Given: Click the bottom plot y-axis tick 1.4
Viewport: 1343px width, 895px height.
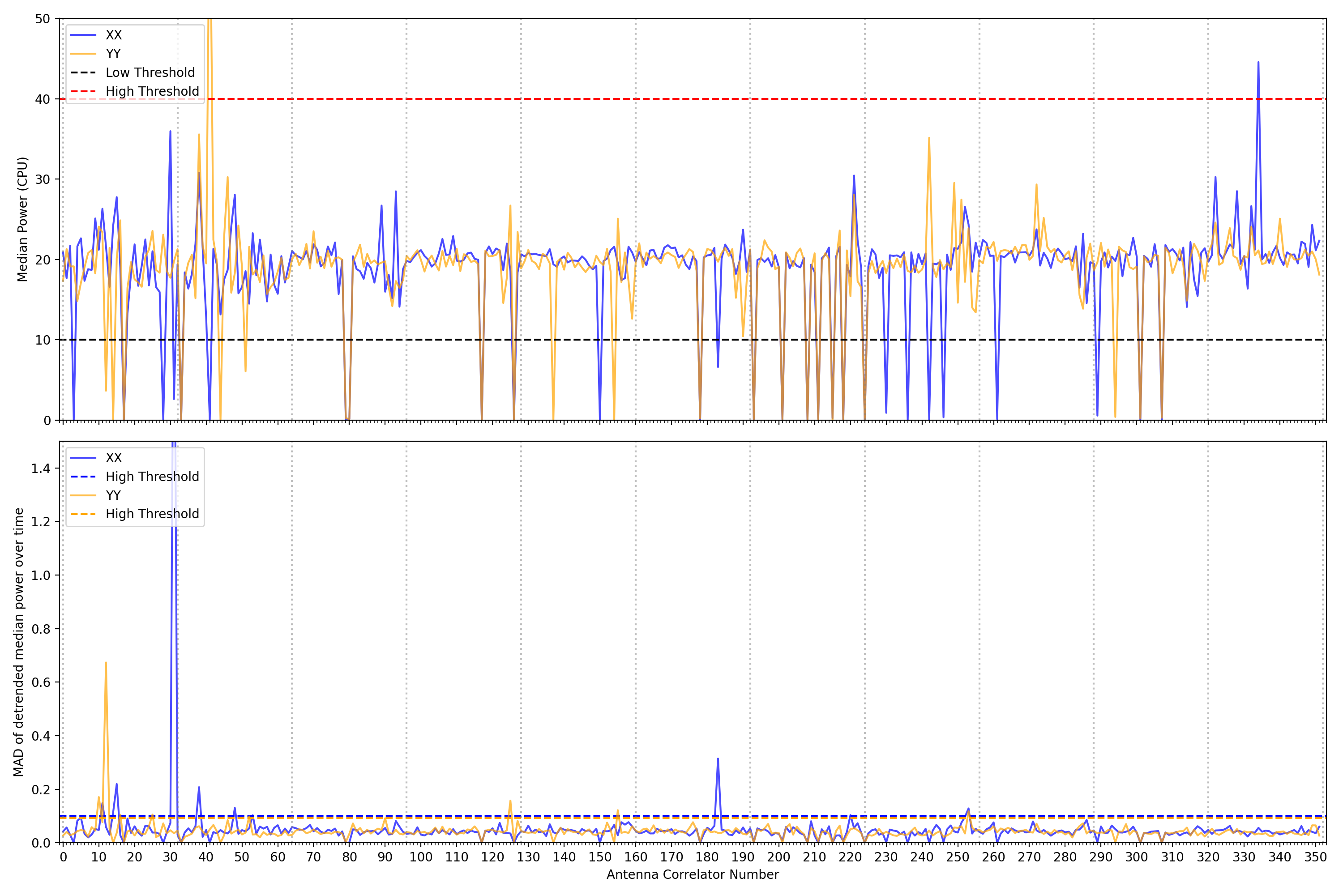Looking at the screenshot, I should tap(41, 469).
